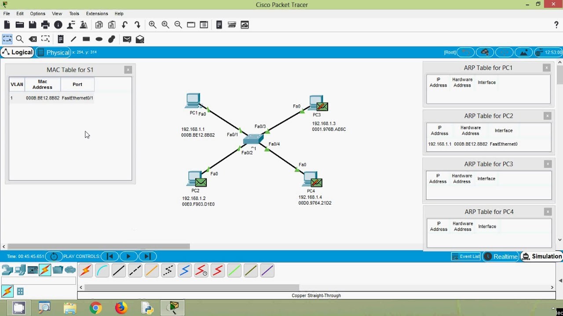Play the simulation
This screenshot has width=563, height=316.
pyautogui.click(x=128, y=256)
